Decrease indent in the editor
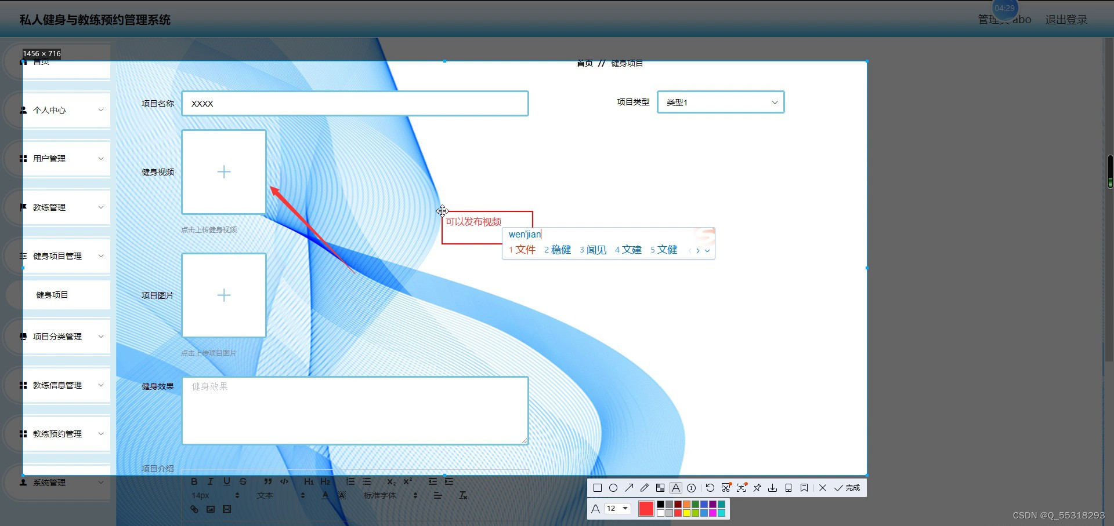The height and width of the screenshot is (526, 1114). [432, 481]
